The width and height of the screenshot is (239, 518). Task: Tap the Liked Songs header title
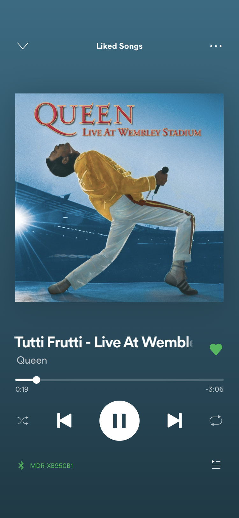pyautogui.click(x=119, y=46)
